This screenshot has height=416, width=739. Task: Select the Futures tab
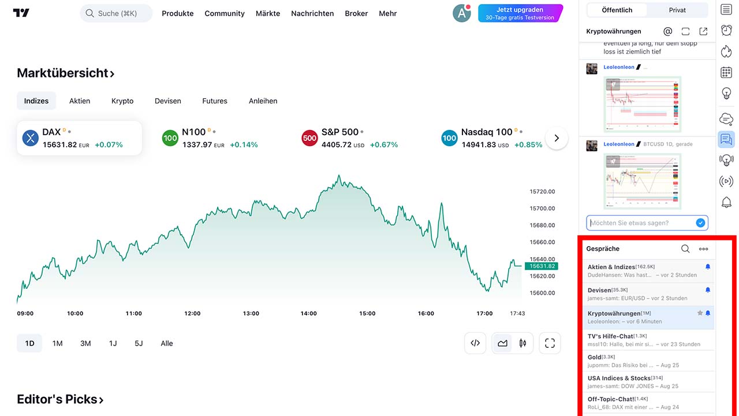(215, 101)
